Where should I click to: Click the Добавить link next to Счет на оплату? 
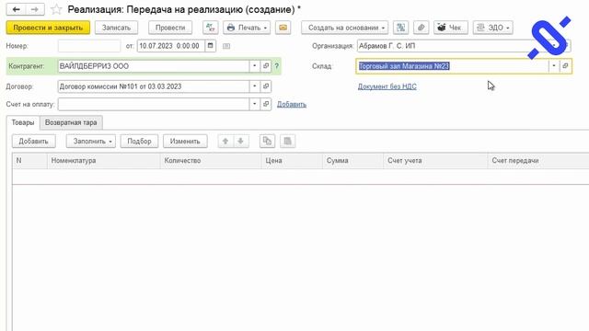(x=292, y=104)
